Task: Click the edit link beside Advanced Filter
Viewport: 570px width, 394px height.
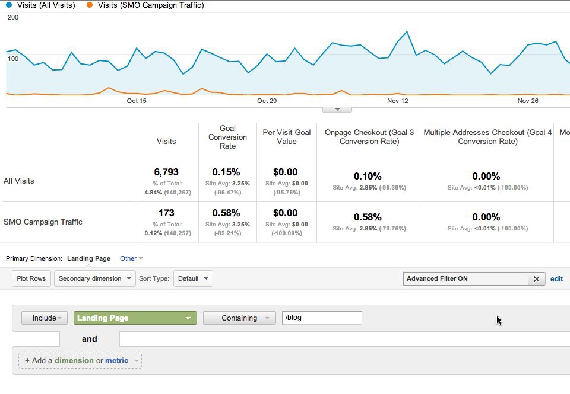Action: 556,278
